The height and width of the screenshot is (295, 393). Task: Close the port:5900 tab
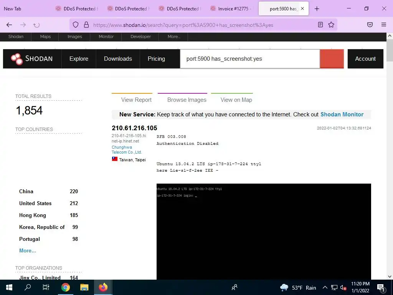pyautogui.click(x=302, y=8)
